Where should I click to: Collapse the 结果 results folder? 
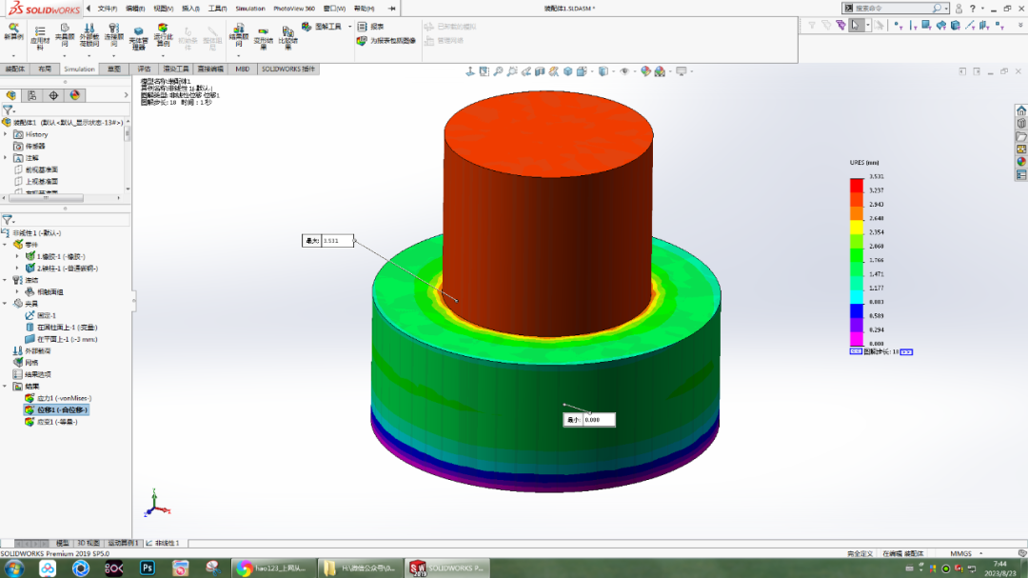(x=5, y=385)
